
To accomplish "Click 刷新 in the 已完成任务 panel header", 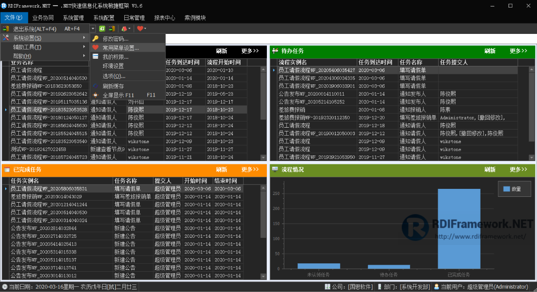I will click(x=222, y=169).
